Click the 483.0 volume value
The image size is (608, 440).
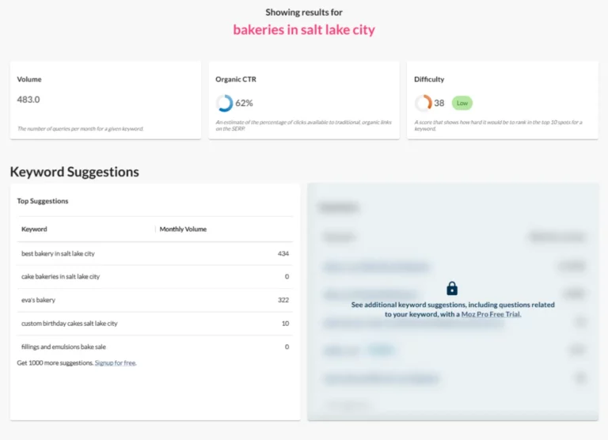coord(28,100)
